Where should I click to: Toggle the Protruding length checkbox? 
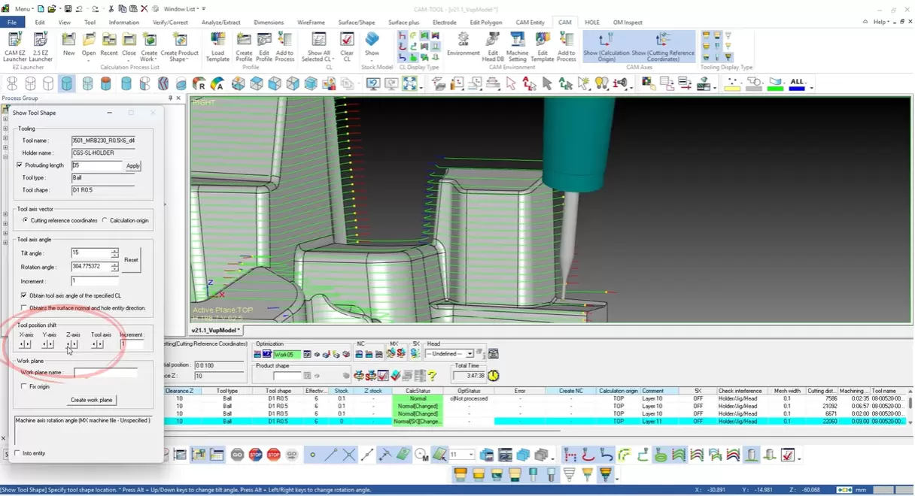click(x=20, y=165)
